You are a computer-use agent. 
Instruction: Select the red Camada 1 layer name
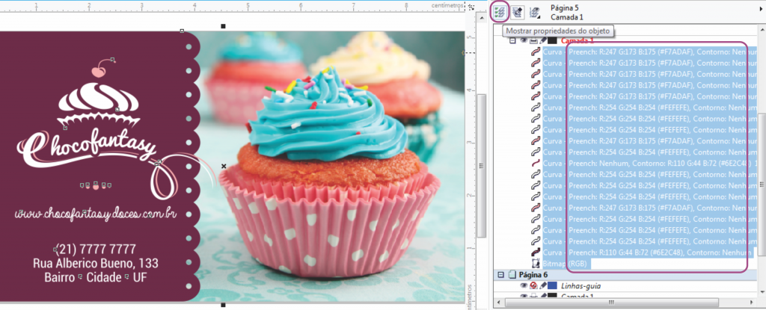click(579, 40)
